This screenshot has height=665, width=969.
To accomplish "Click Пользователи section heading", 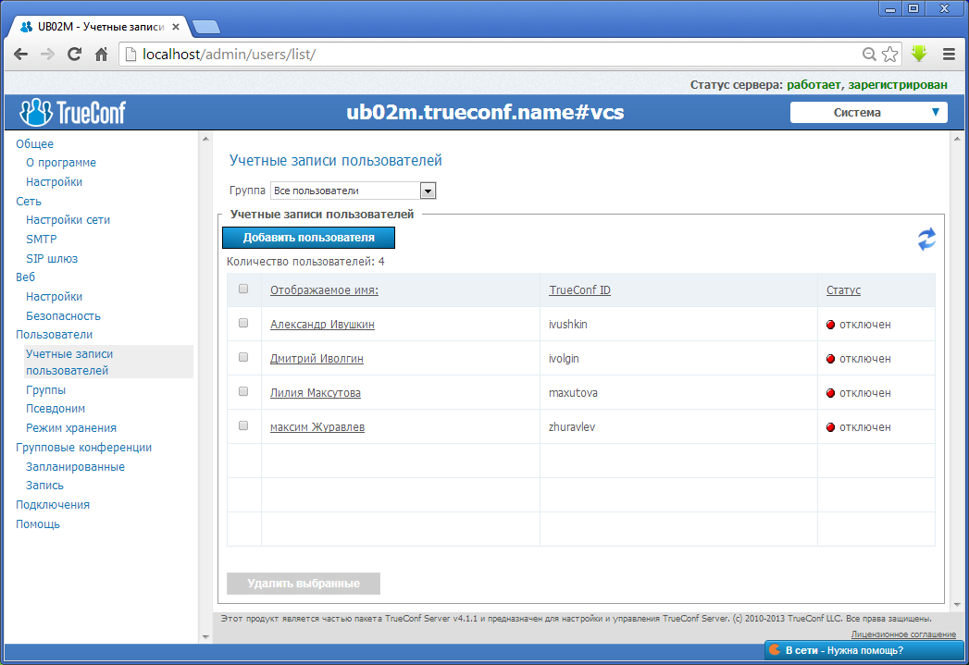I will (54, 335).
